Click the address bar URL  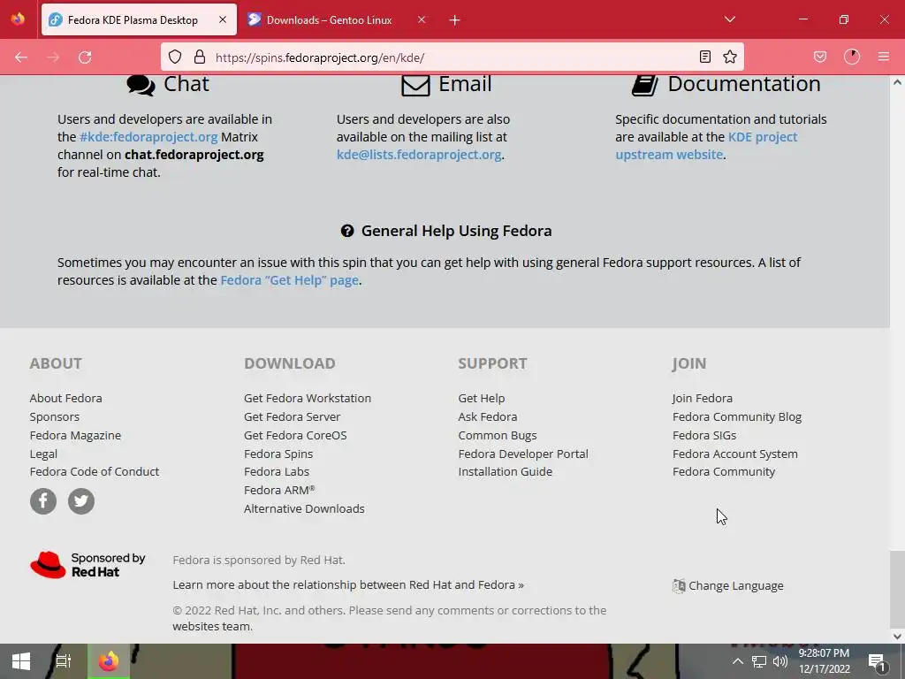[x=320, y=57]
